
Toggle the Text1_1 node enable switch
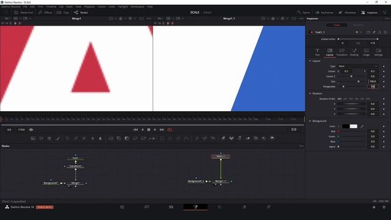coord(311,32)
